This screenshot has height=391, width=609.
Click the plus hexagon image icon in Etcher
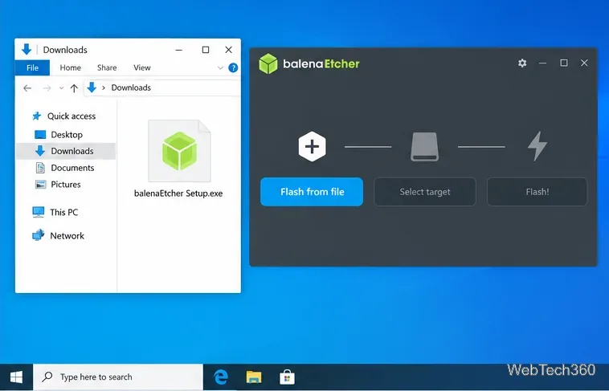(x=312, y=146)
